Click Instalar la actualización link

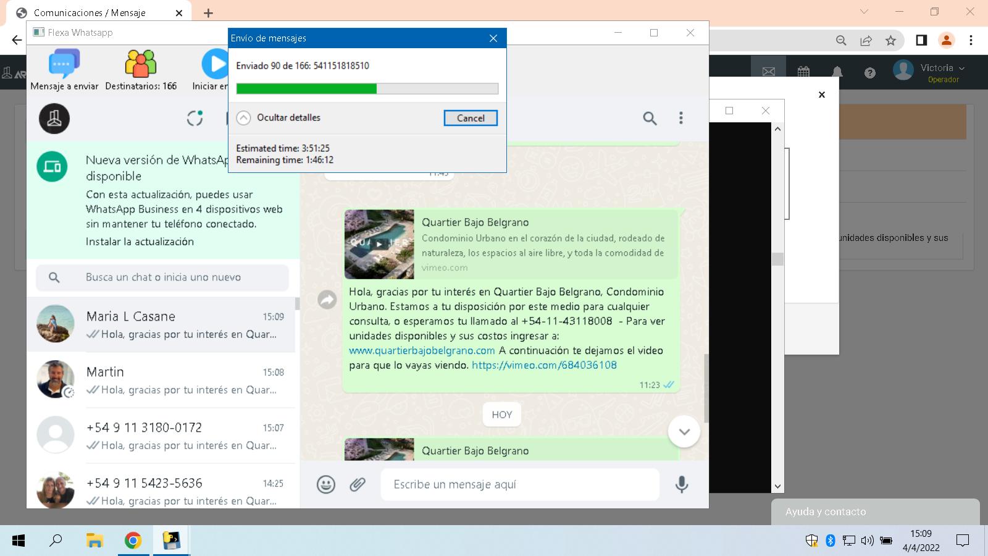pos(140,242)
